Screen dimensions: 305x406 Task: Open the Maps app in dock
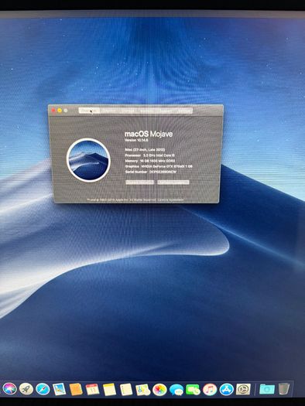tap(142, 390)
